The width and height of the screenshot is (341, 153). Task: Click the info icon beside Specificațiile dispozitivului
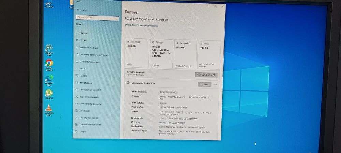point(128,83)
